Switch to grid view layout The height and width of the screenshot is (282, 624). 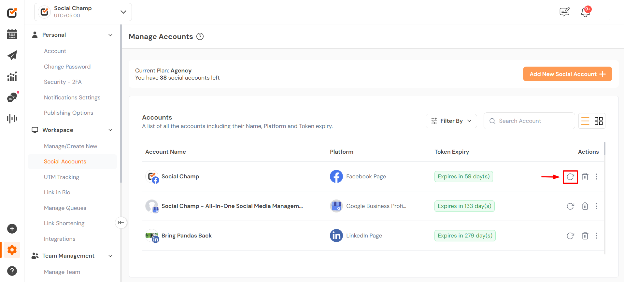click(599, 121)
